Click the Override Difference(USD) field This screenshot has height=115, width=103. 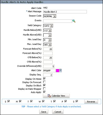click(49, 66)
